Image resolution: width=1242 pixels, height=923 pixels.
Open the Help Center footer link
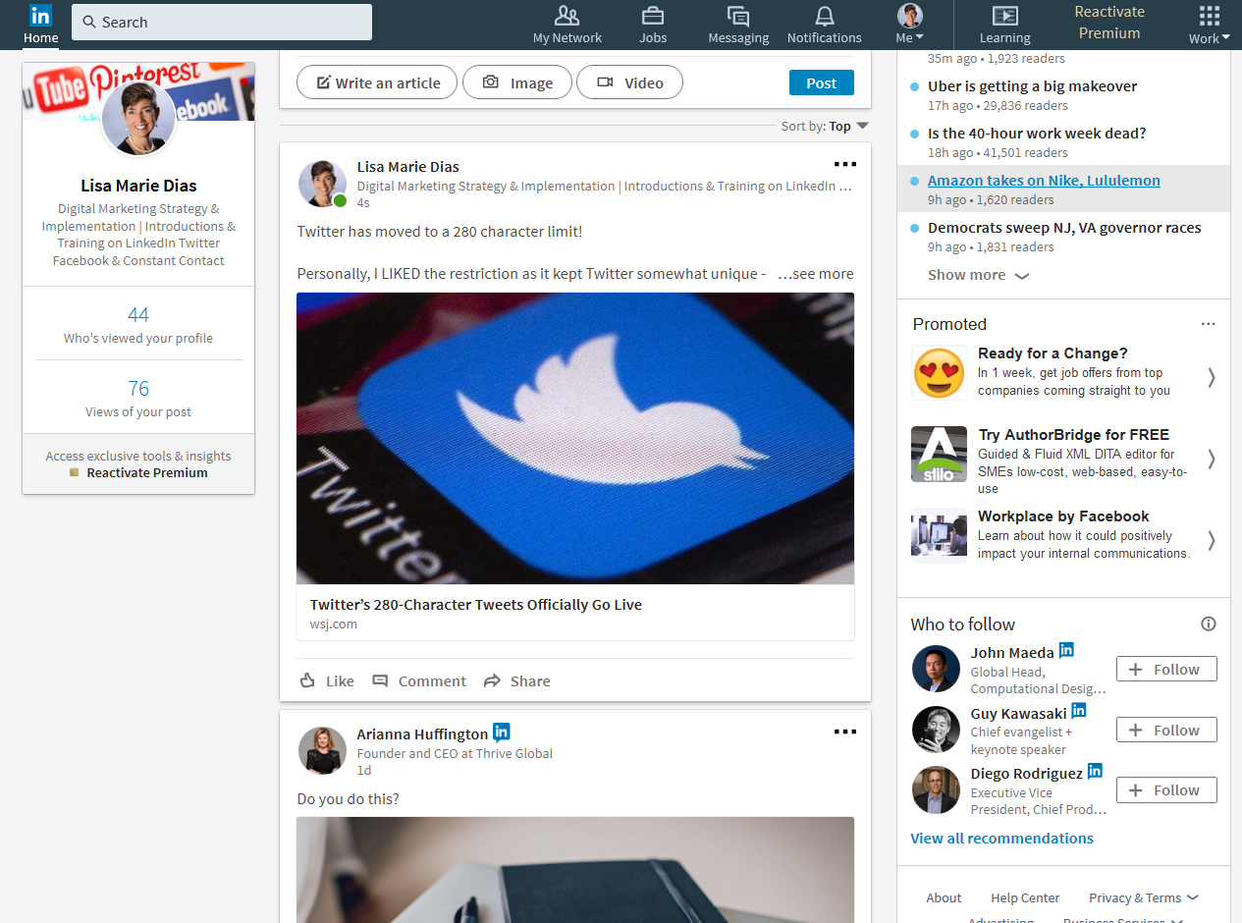[1025, 897]
